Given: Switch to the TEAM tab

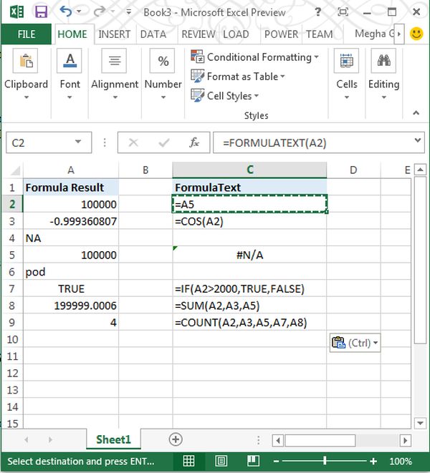Looking at the screenshot, I should [x=319, y=34].
